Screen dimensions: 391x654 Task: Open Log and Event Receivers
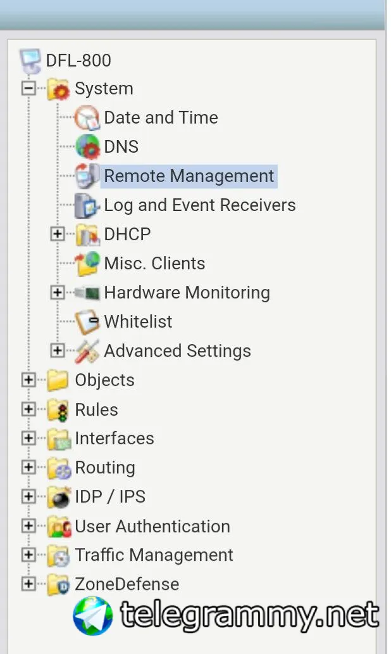point(200,205)
